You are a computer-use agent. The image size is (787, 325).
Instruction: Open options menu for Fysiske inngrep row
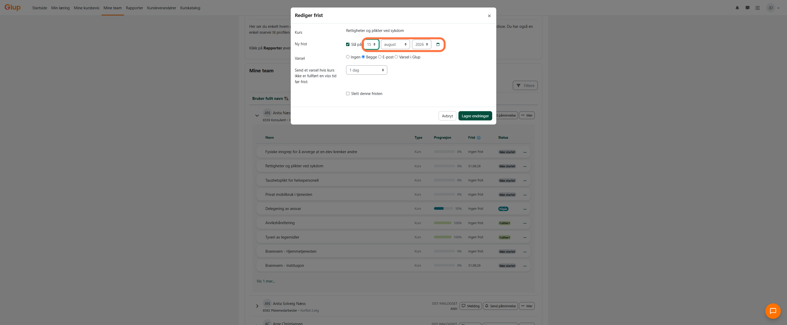click(525, 152)
